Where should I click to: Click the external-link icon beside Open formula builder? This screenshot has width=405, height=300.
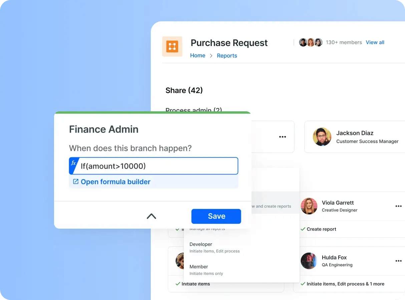[x=76, y=182]
